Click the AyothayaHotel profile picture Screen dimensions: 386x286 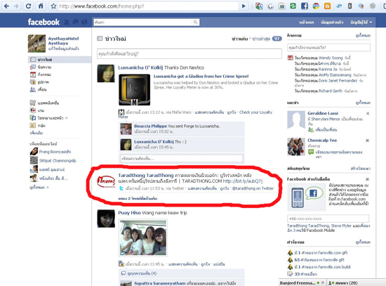click(36, 44)
